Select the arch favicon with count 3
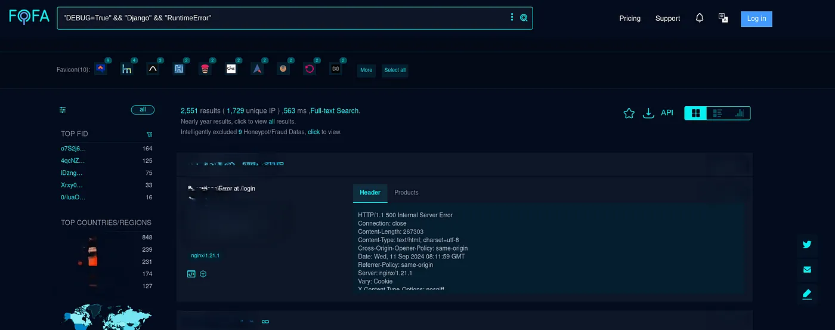This screenshot has width=835, height=330. [153, 69]
